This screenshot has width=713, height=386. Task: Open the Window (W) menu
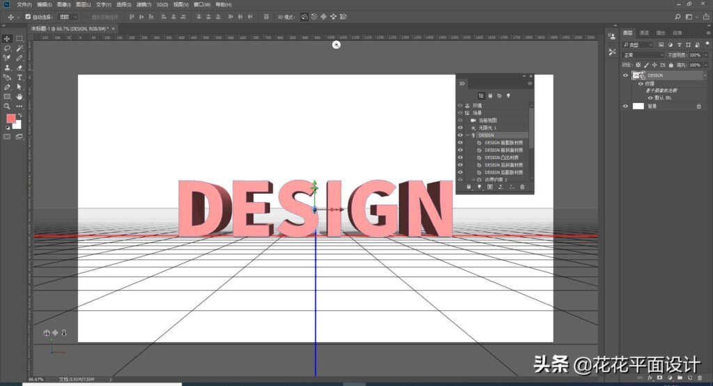tap(202, 5)
